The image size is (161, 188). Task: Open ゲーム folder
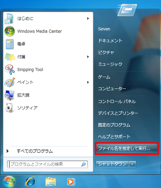(104, 77)
